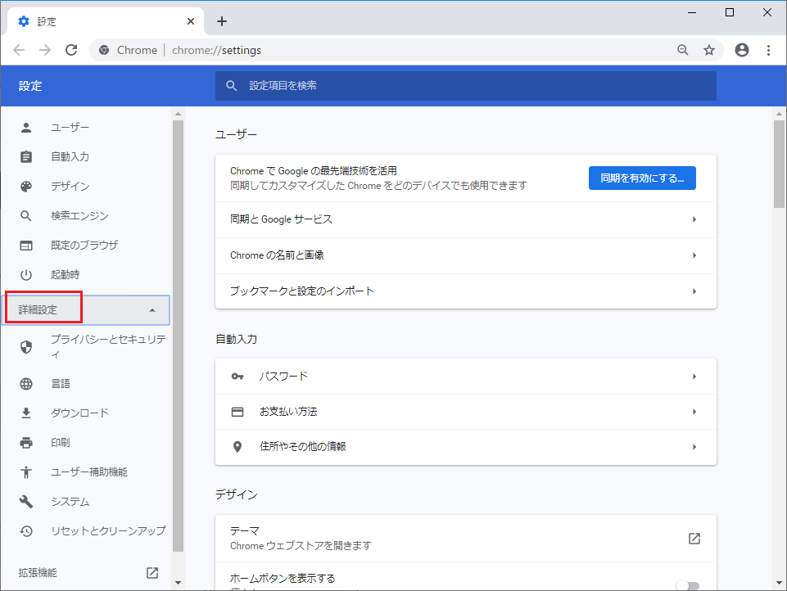Select 検索エンジン in sidebar menu
The image size is (787, 591).
[x=79, y=216]
